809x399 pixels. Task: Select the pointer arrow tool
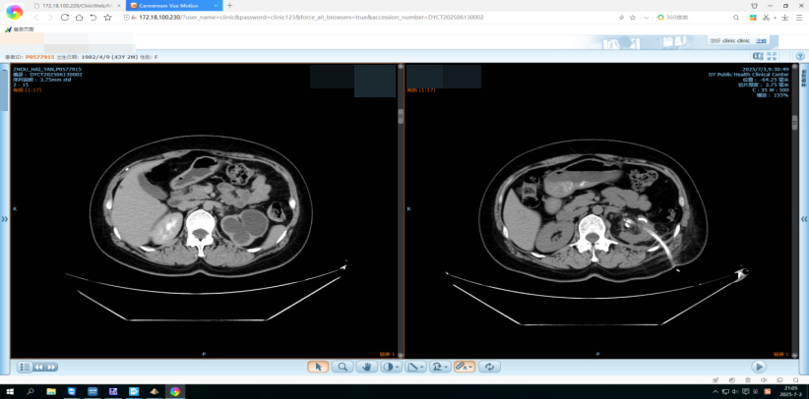pyautogui.click(x=317, y=367)
